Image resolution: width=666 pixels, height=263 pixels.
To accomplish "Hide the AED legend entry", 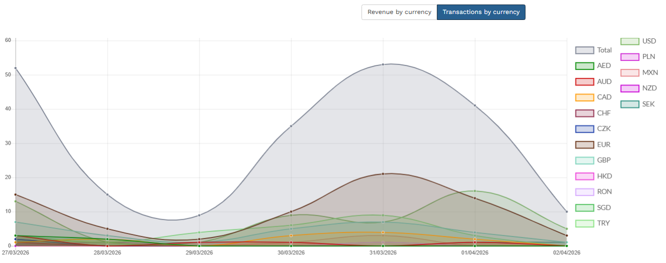I will coord(593,66).
